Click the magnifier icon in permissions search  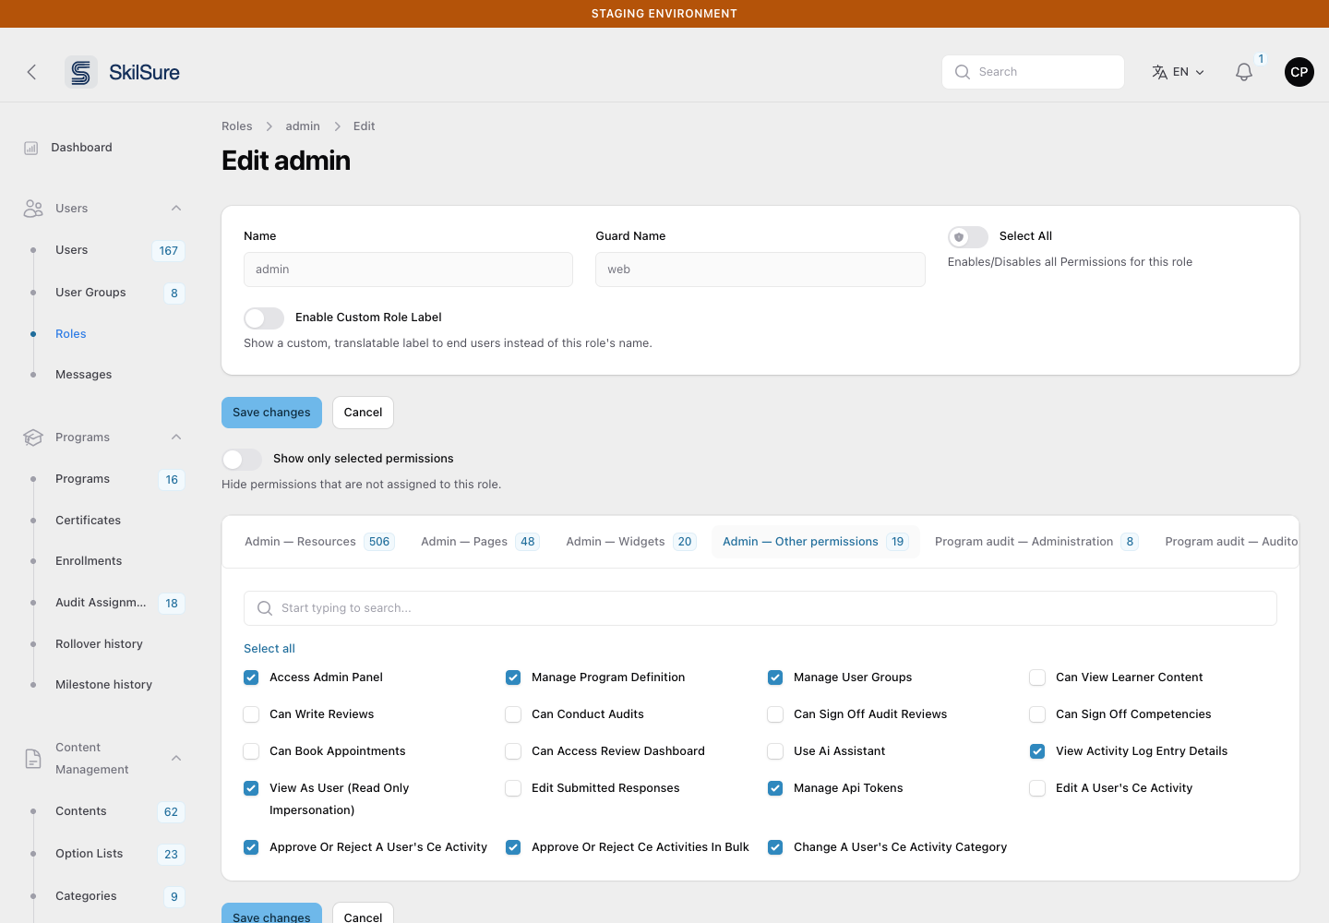[265, 608]
